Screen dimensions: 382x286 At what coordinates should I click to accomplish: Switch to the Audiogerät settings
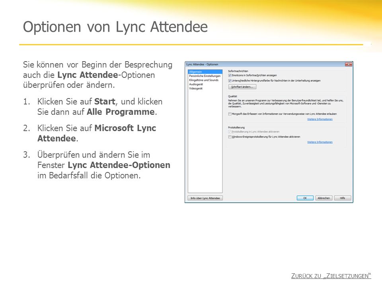[196, 84]
